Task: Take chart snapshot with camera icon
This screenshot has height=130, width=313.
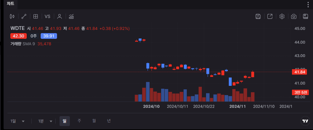Action: pos(294,16)
